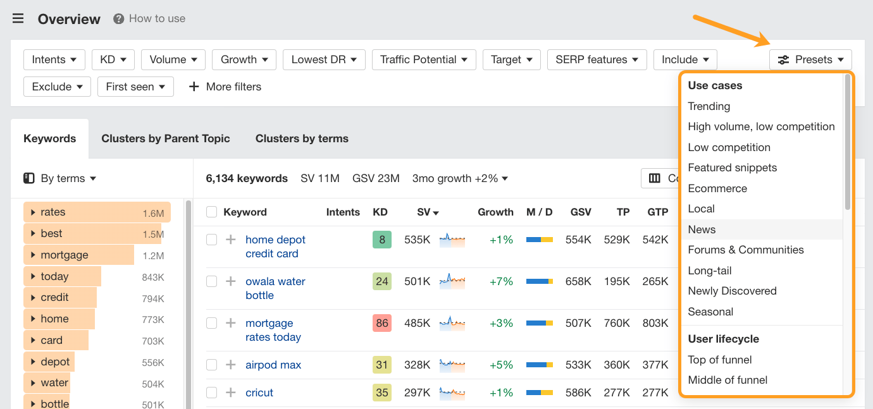Expand the mortgage term group

click(33, 255)
